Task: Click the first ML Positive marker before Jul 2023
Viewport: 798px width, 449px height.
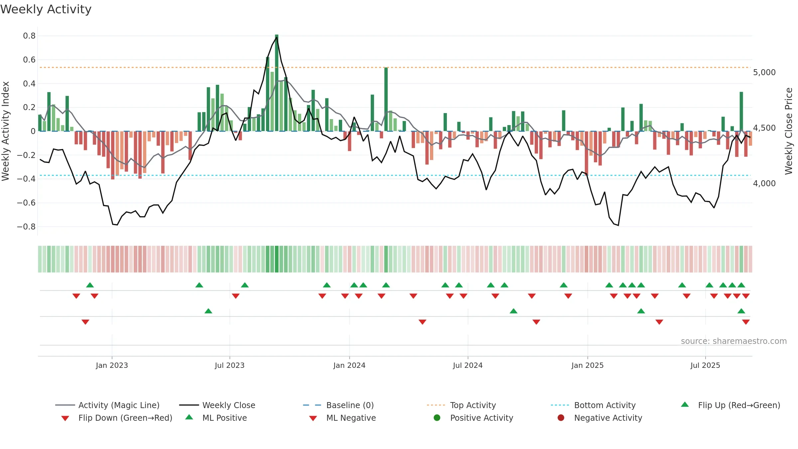Action: [x=208, y=311]
